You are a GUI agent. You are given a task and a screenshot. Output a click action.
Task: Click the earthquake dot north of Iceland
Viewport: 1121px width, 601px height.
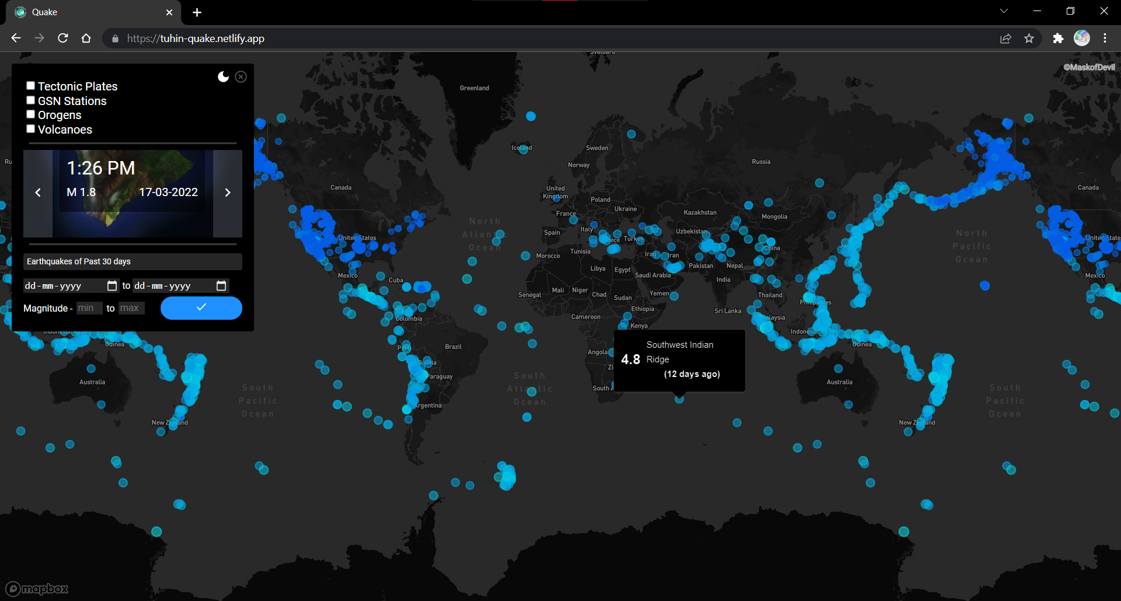point(531,116)
